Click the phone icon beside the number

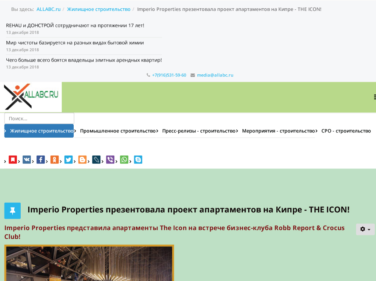tap(149, 75)
